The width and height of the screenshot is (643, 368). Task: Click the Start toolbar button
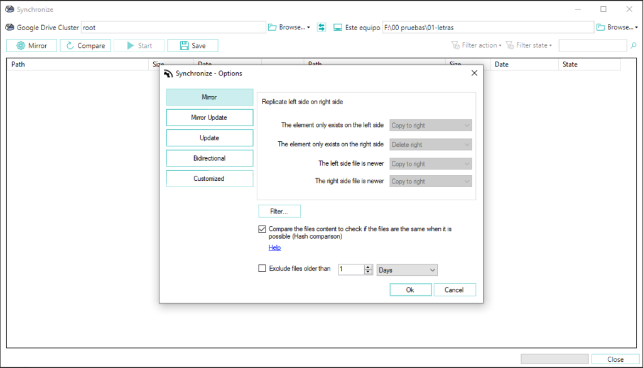tap(139, 46)
